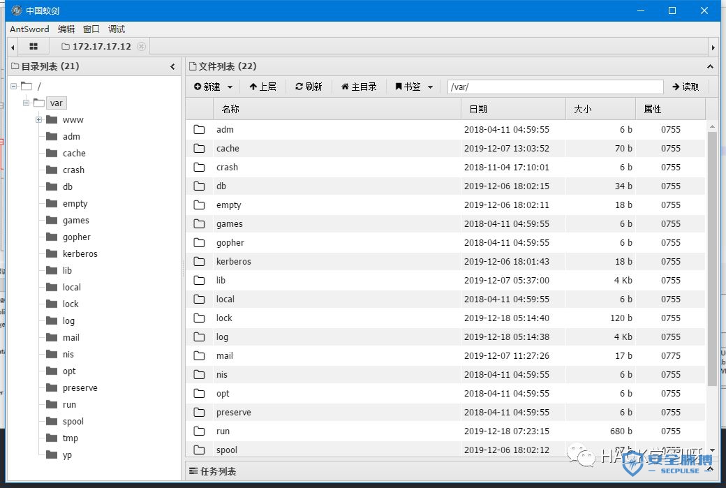The image size is (726, 488).
Task: Click the mail folder icon in tree
Action: click(x=52, y=337)
